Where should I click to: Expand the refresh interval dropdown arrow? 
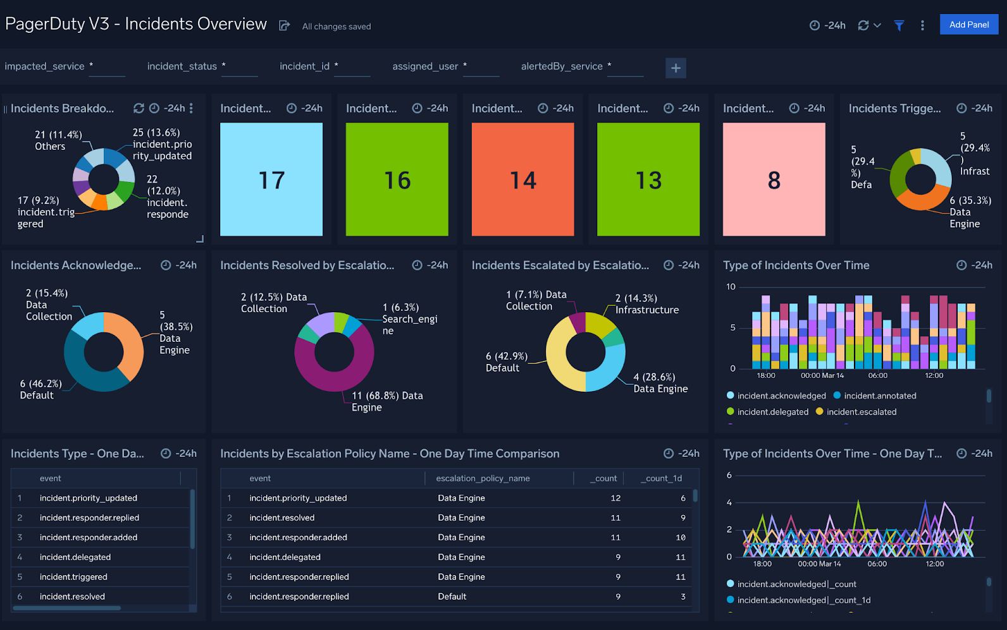(x=877, y=25)
